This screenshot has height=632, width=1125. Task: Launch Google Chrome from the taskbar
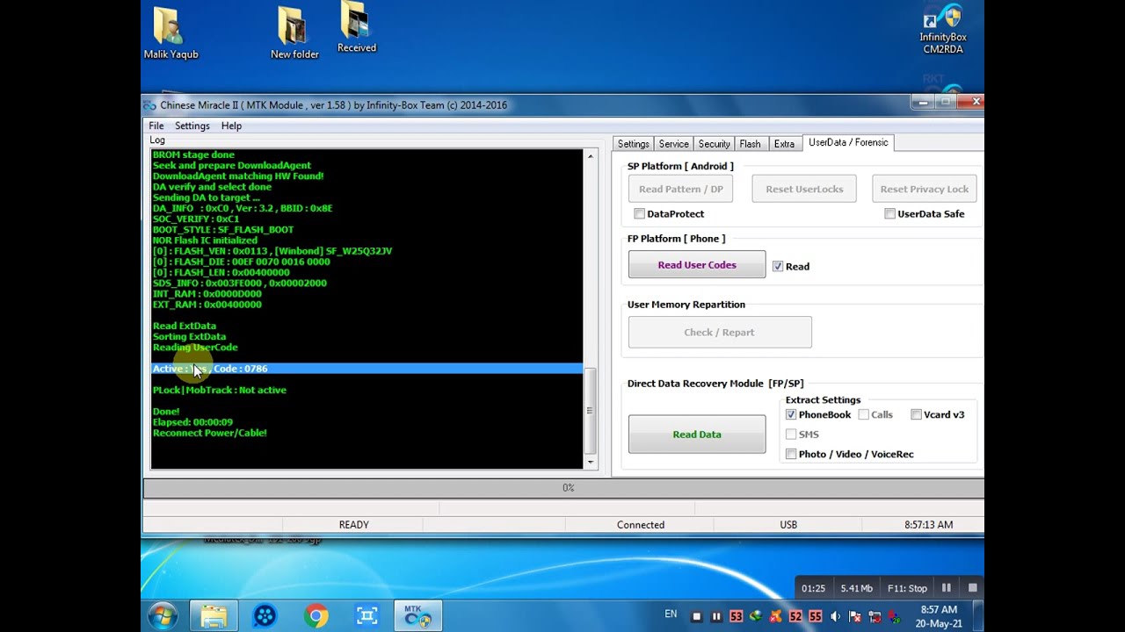316,616
